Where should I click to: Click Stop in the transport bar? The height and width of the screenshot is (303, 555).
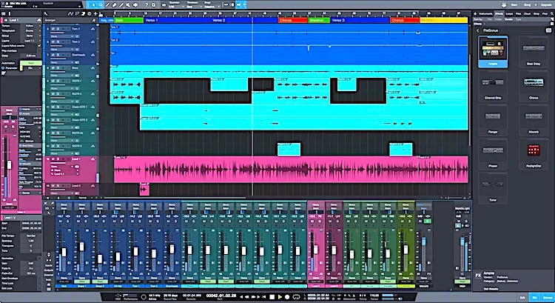pos(272,296)
